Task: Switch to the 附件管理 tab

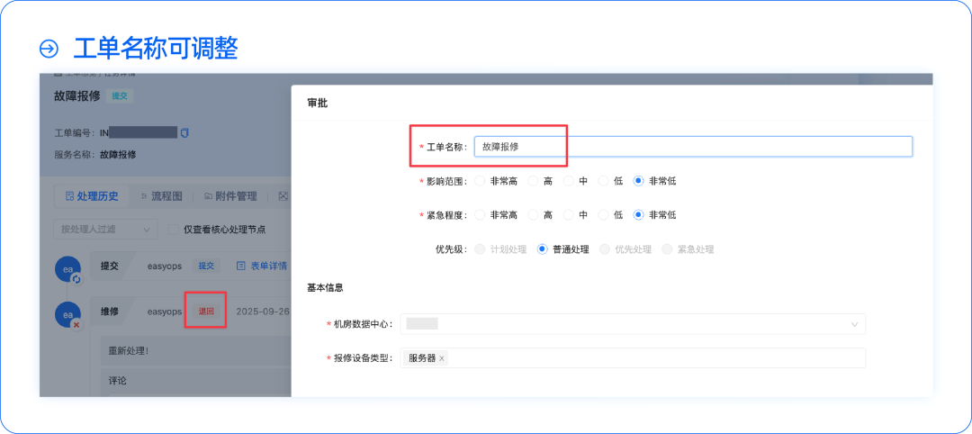Action: (230, 196)
